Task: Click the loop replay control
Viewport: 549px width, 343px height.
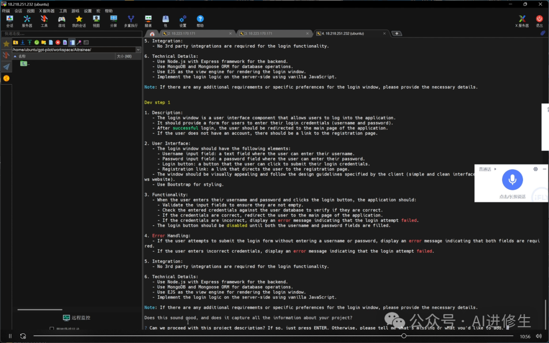Action: 23,336
